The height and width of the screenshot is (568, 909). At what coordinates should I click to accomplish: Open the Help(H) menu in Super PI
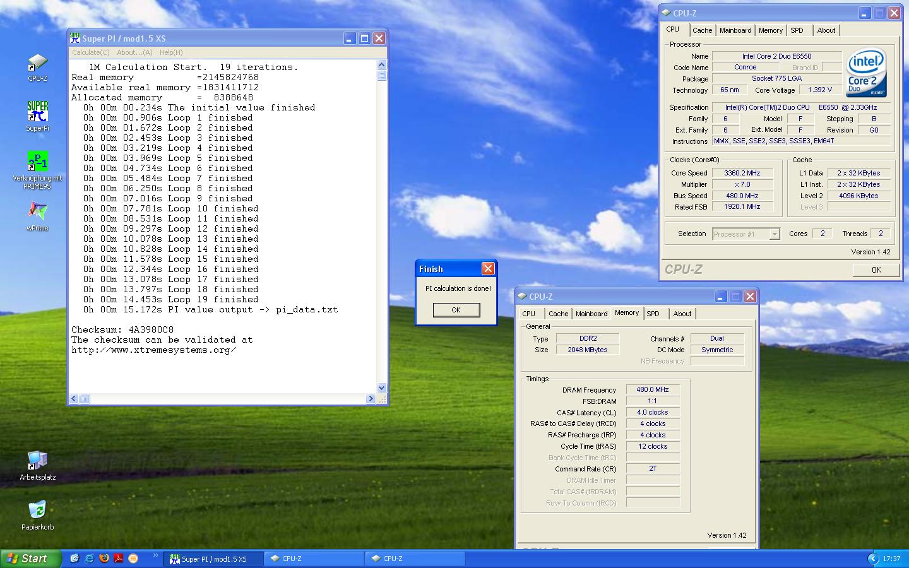click(171, 52)
